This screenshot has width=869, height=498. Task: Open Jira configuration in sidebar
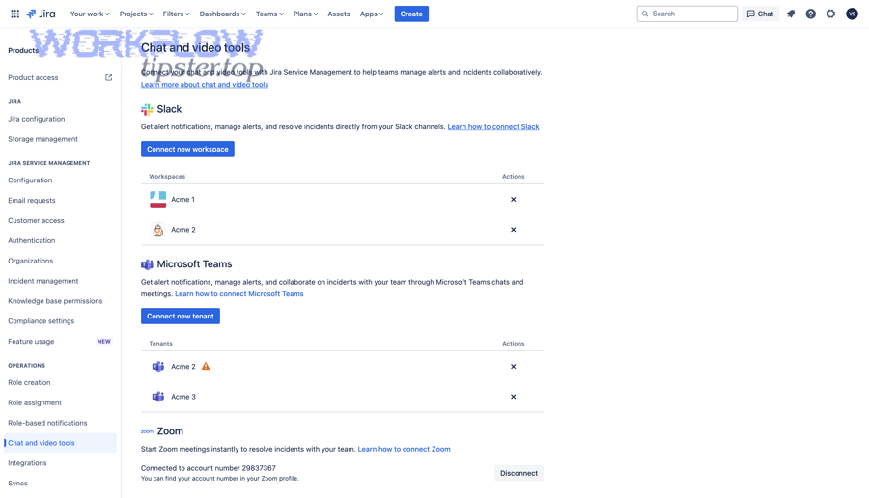pos(37,119)
